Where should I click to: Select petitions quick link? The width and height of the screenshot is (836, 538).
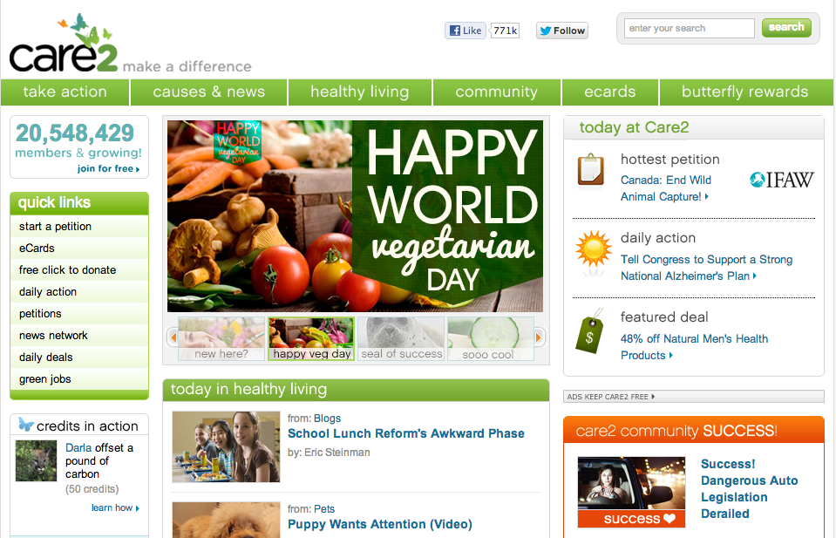[79, 314]
